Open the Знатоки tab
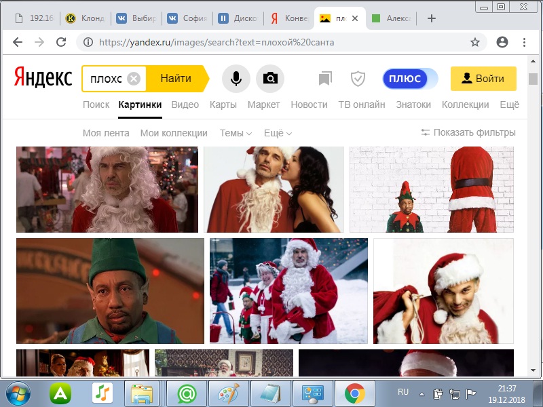 click(x=413, y=104)
